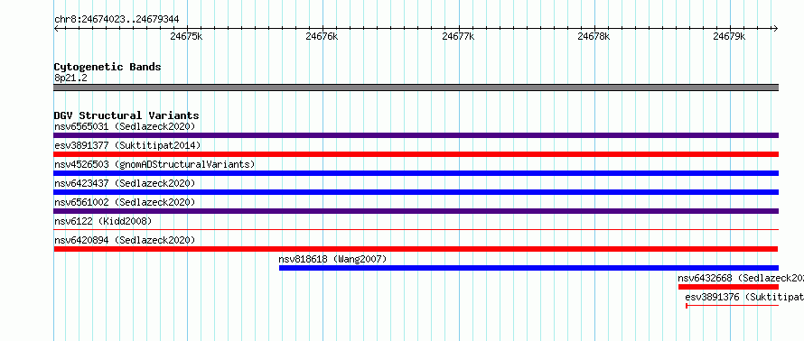Open variant label nsv4526503 (gnomADStructuralVariants)
This screenshot has height=341, width=804.
154,164
